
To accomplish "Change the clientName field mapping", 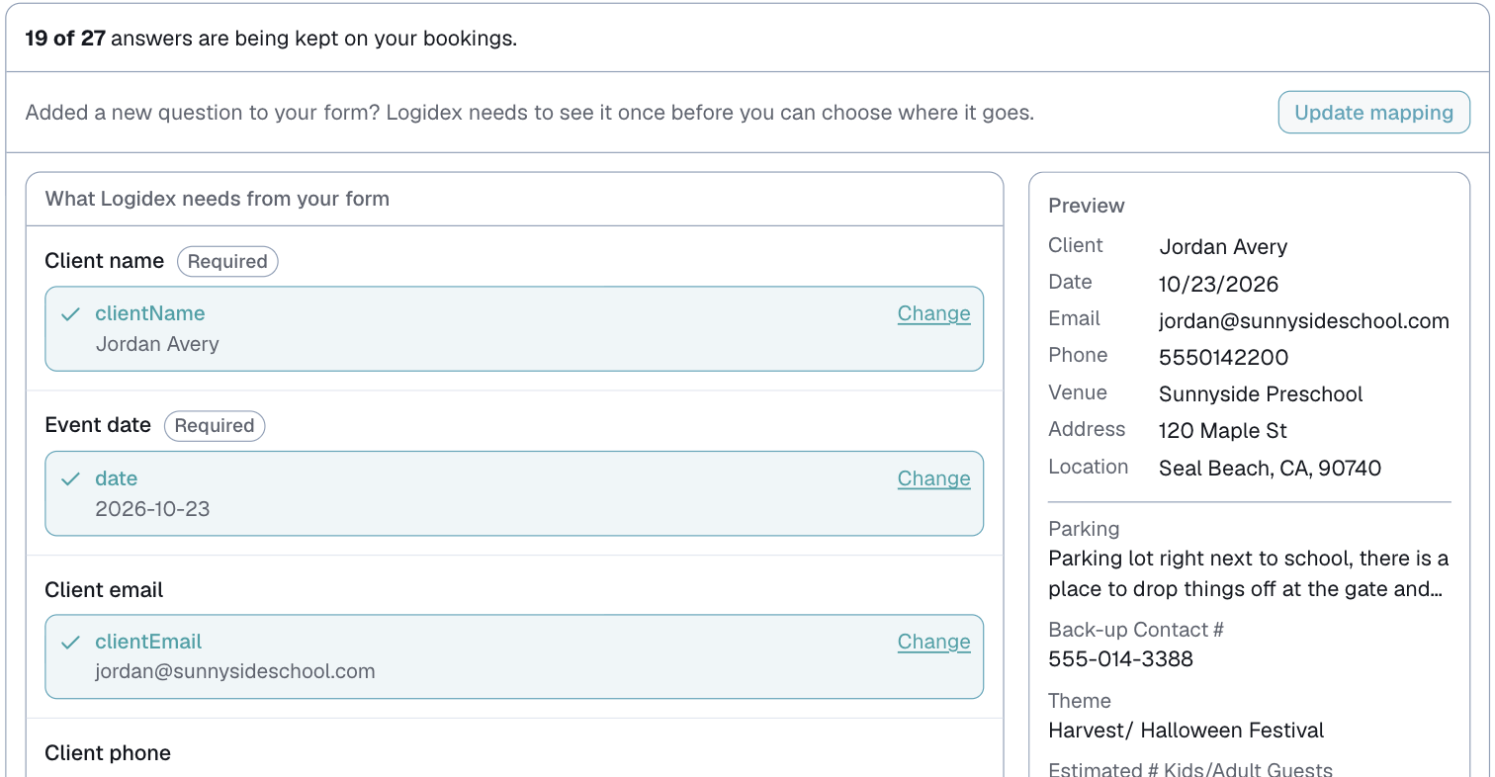I will click(933, 313).
